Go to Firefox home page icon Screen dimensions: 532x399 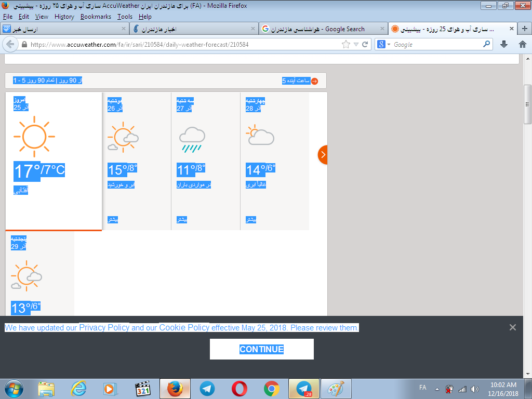pyautogui.click(x=523, y=45)
